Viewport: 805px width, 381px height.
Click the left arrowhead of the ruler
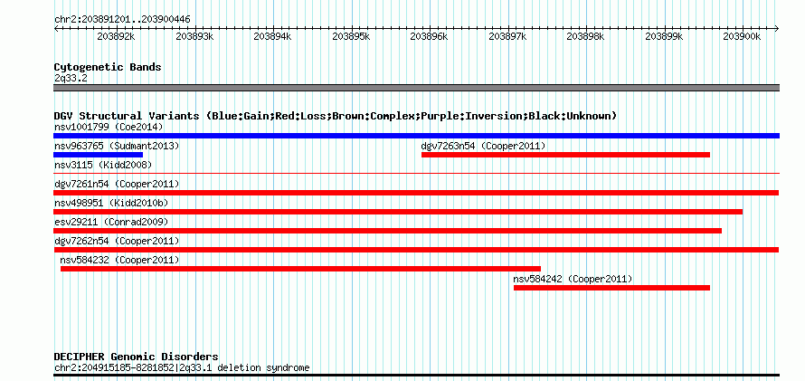[56, 29]
